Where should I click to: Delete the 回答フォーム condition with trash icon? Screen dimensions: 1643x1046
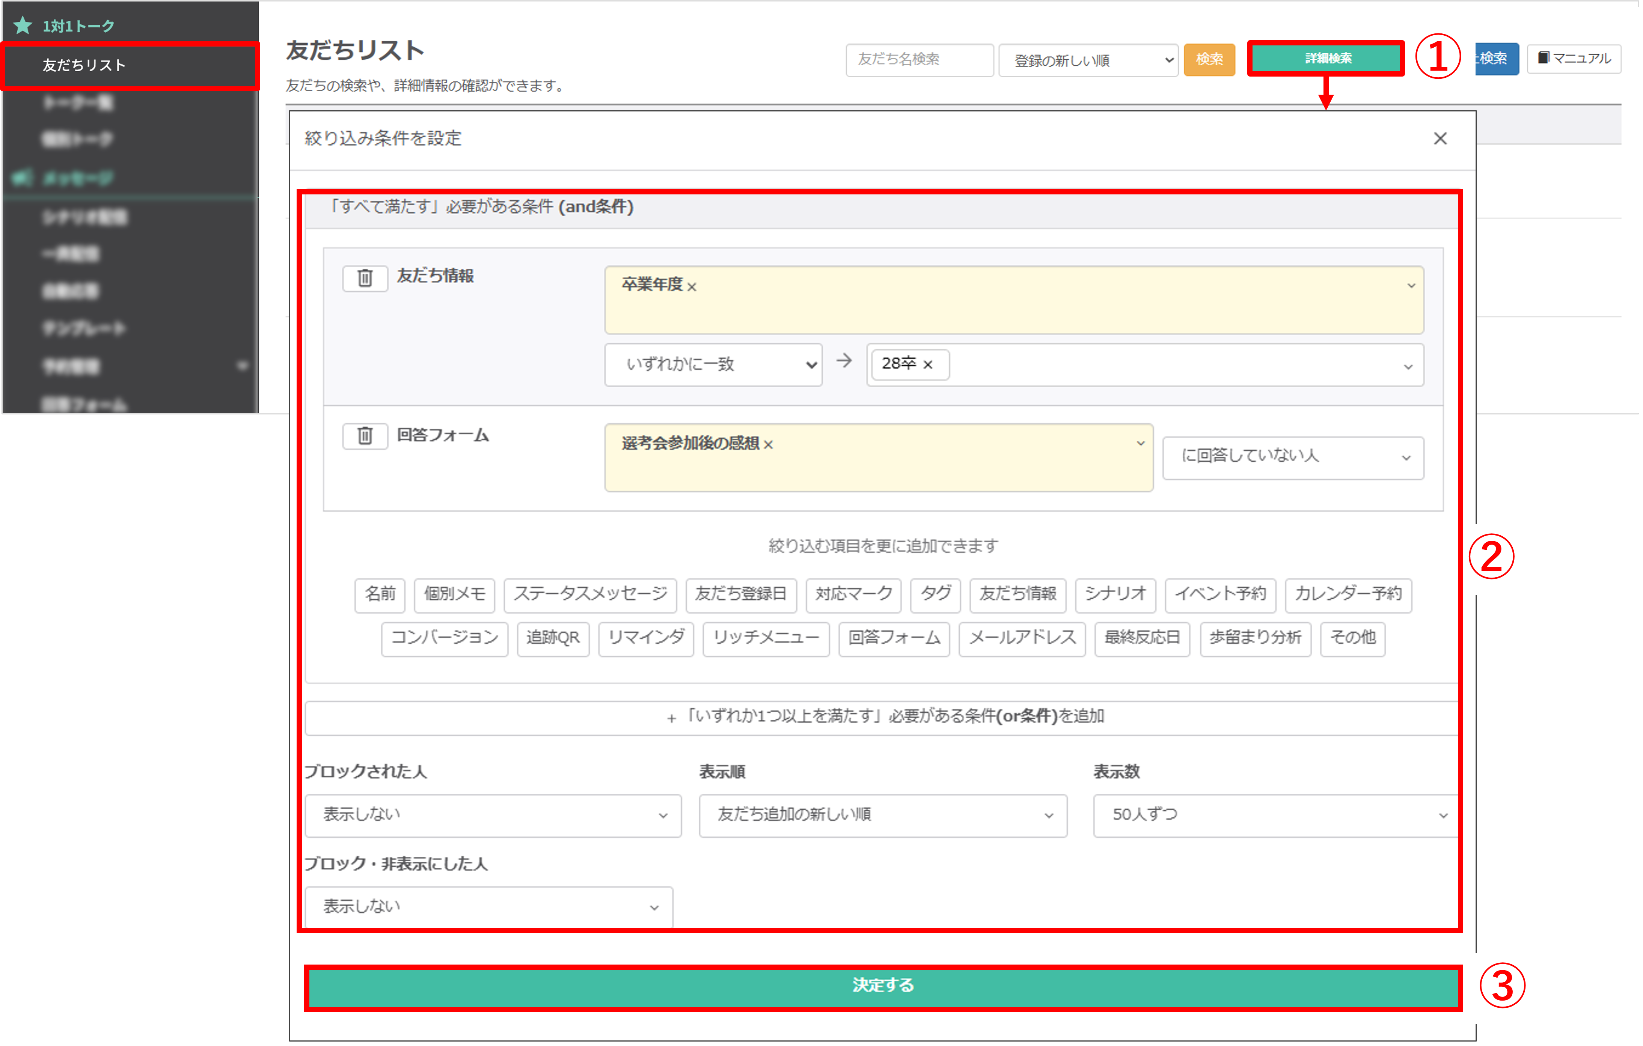[x=365, y=435]
